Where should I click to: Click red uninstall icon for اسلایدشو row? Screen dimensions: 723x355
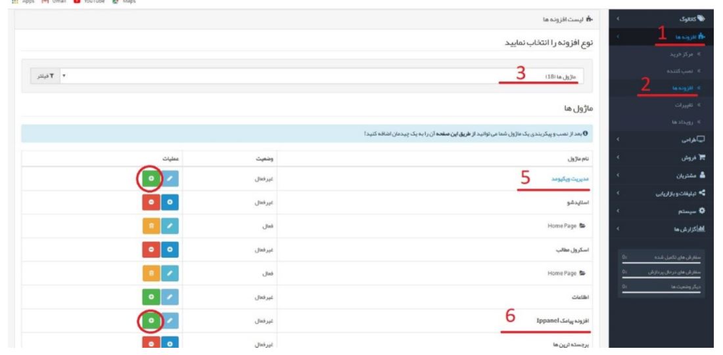point(151,201)
